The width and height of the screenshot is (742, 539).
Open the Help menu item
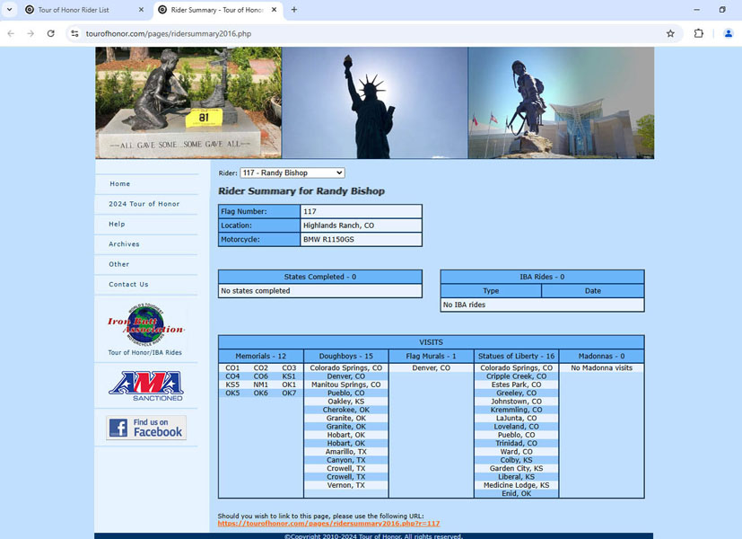pyautogui.click(x=117, y=224)
